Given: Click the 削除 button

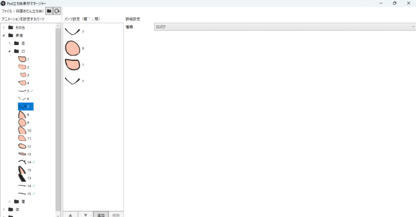Looking at the screenshot, I should pyautogui.click(x=116, y=215).
